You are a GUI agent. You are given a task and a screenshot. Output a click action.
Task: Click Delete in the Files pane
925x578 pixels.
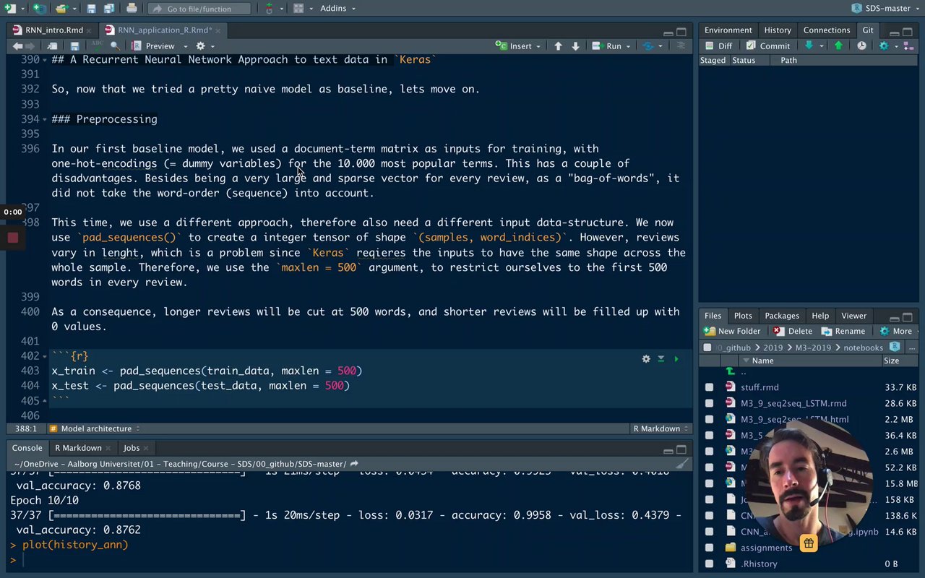(x=793, y=331)
